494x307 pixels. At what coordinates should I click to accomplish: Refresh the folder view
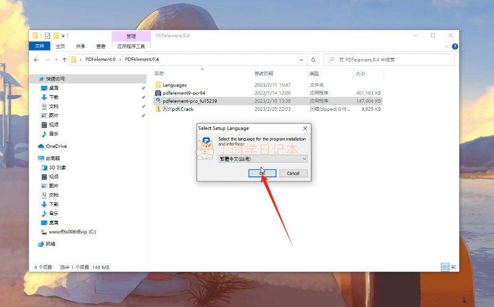tap(313, 60)
